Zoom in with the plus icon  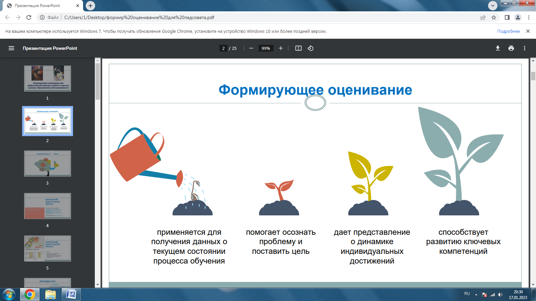281,48
